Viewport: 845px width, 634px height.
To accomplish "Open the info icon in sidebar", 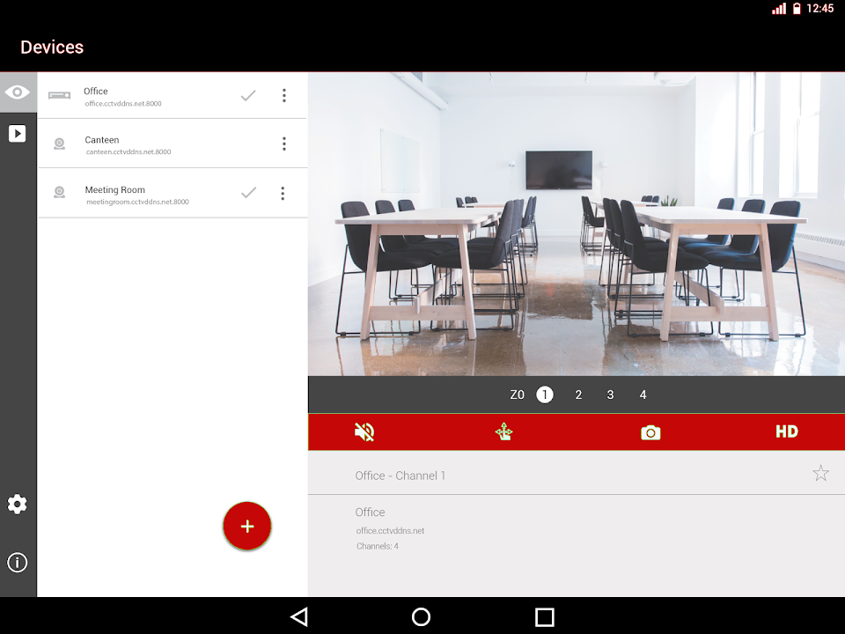I will tap(18, 563).
